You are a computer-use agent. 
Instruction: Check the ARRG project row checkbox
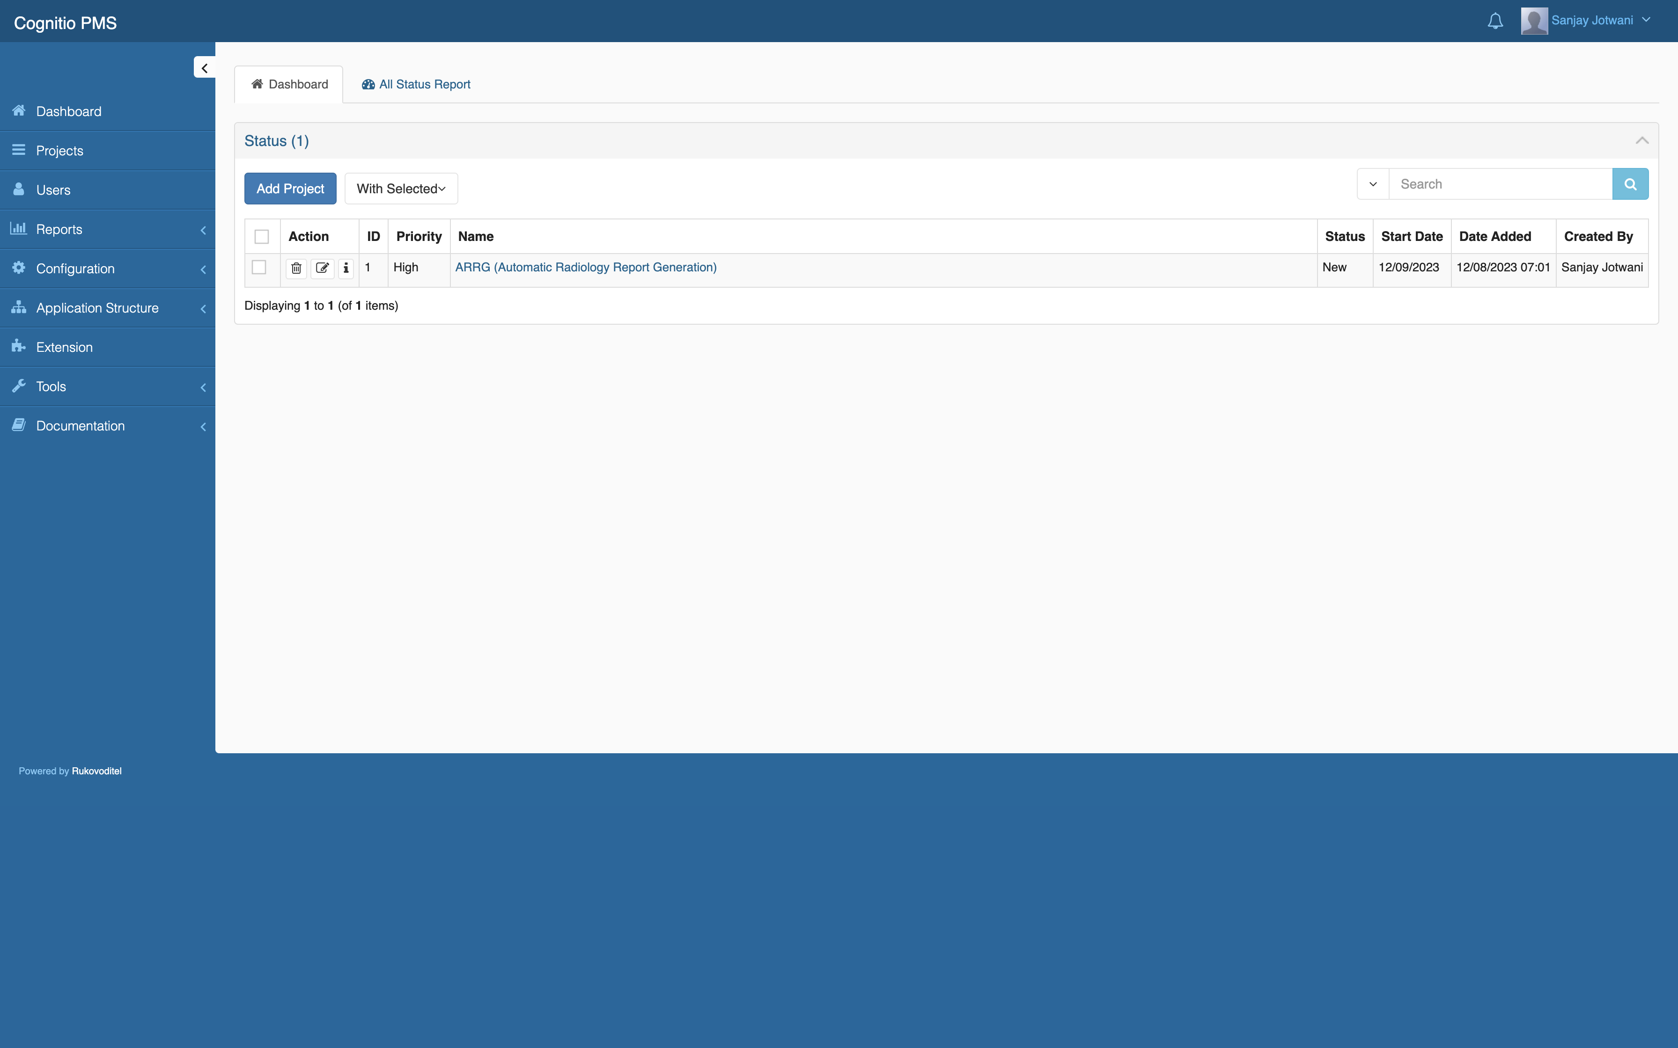pos(258,268)
